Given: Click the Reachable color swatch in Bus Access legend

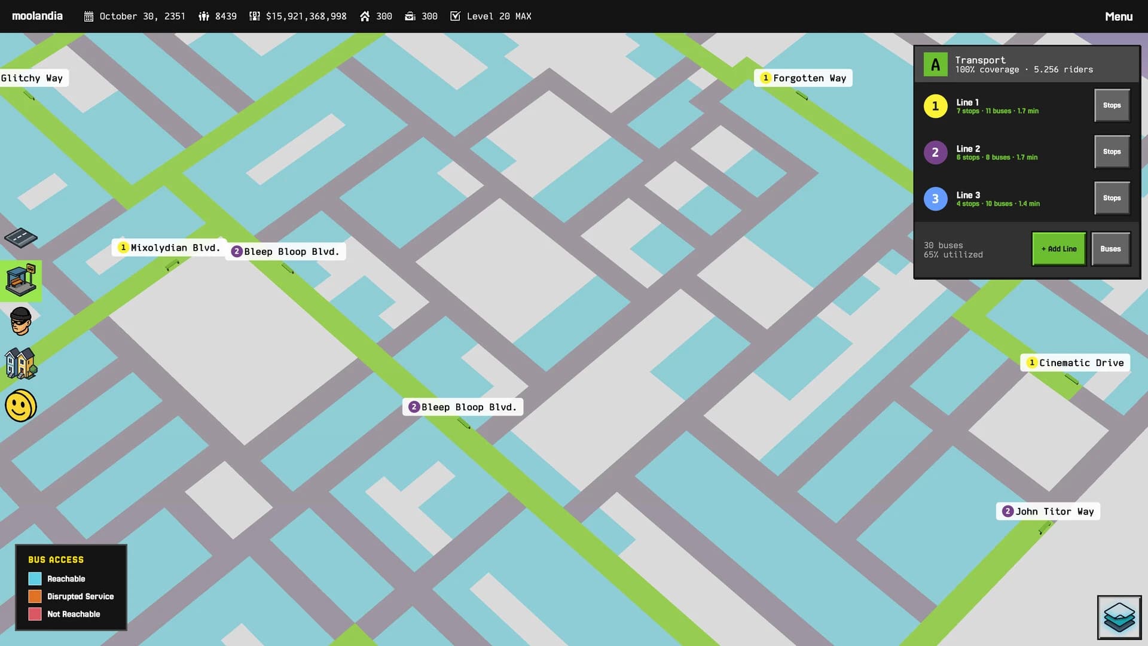Looking at the screenshot, I should pyautogui.click(x=35, y=578).
